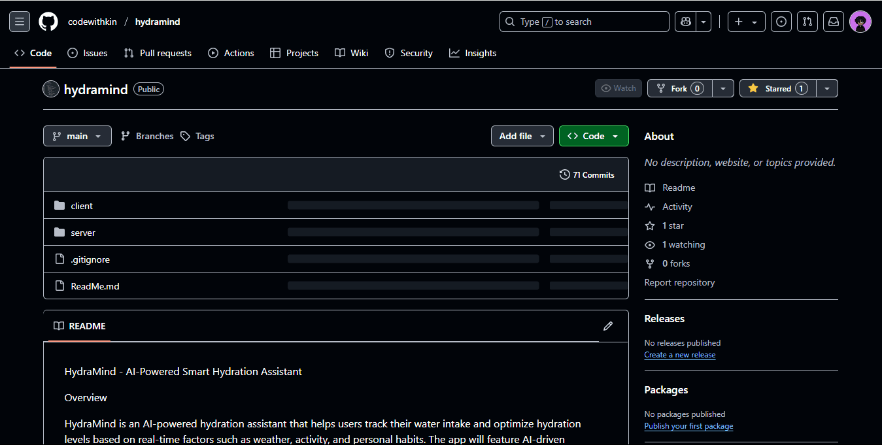882x445 pixels.
Task: Click the ReadMe.md file icon
Action: [59, 286]
